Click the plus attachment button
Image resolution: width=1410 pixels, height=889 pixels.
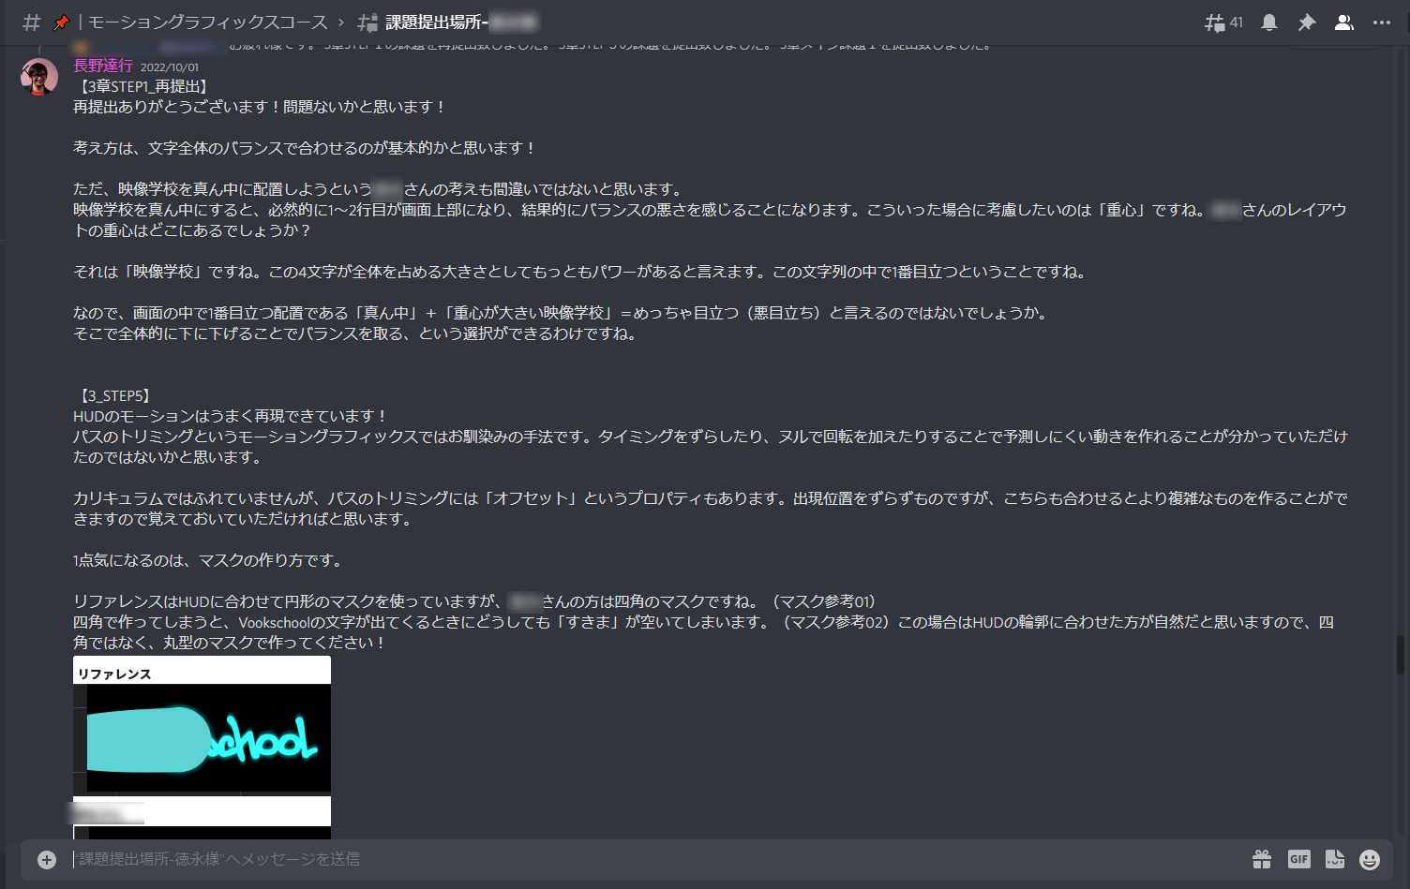[x=47, y=859]
